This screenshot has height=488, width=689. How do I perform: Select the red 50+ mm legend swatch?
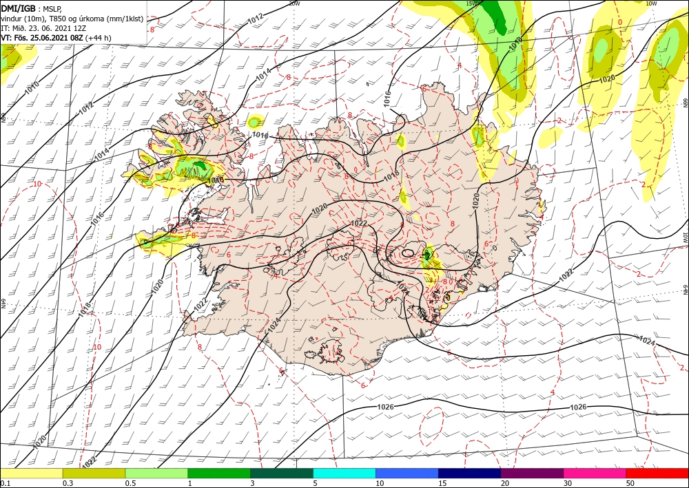tap(657, 473)
